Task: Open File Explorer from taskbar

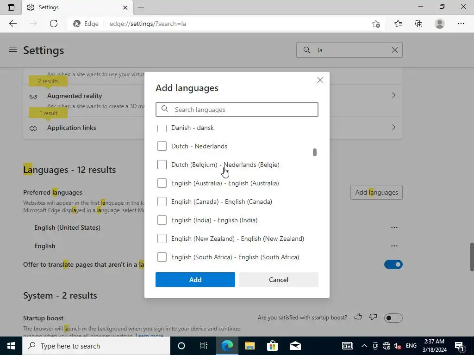Action: 249,346
